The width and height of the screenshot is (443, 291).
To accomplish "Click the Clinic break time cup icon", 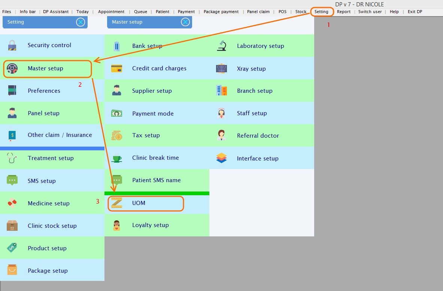I will (116, 158).
